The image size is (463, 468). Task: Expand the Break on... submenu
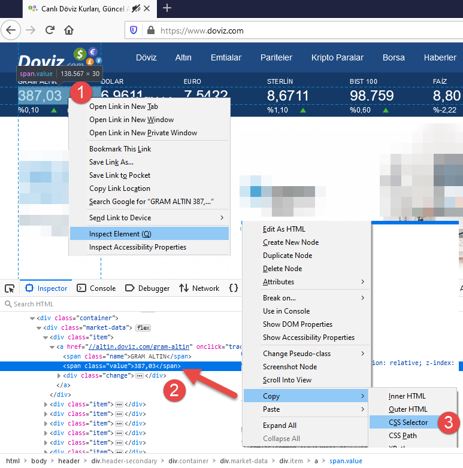307,297
